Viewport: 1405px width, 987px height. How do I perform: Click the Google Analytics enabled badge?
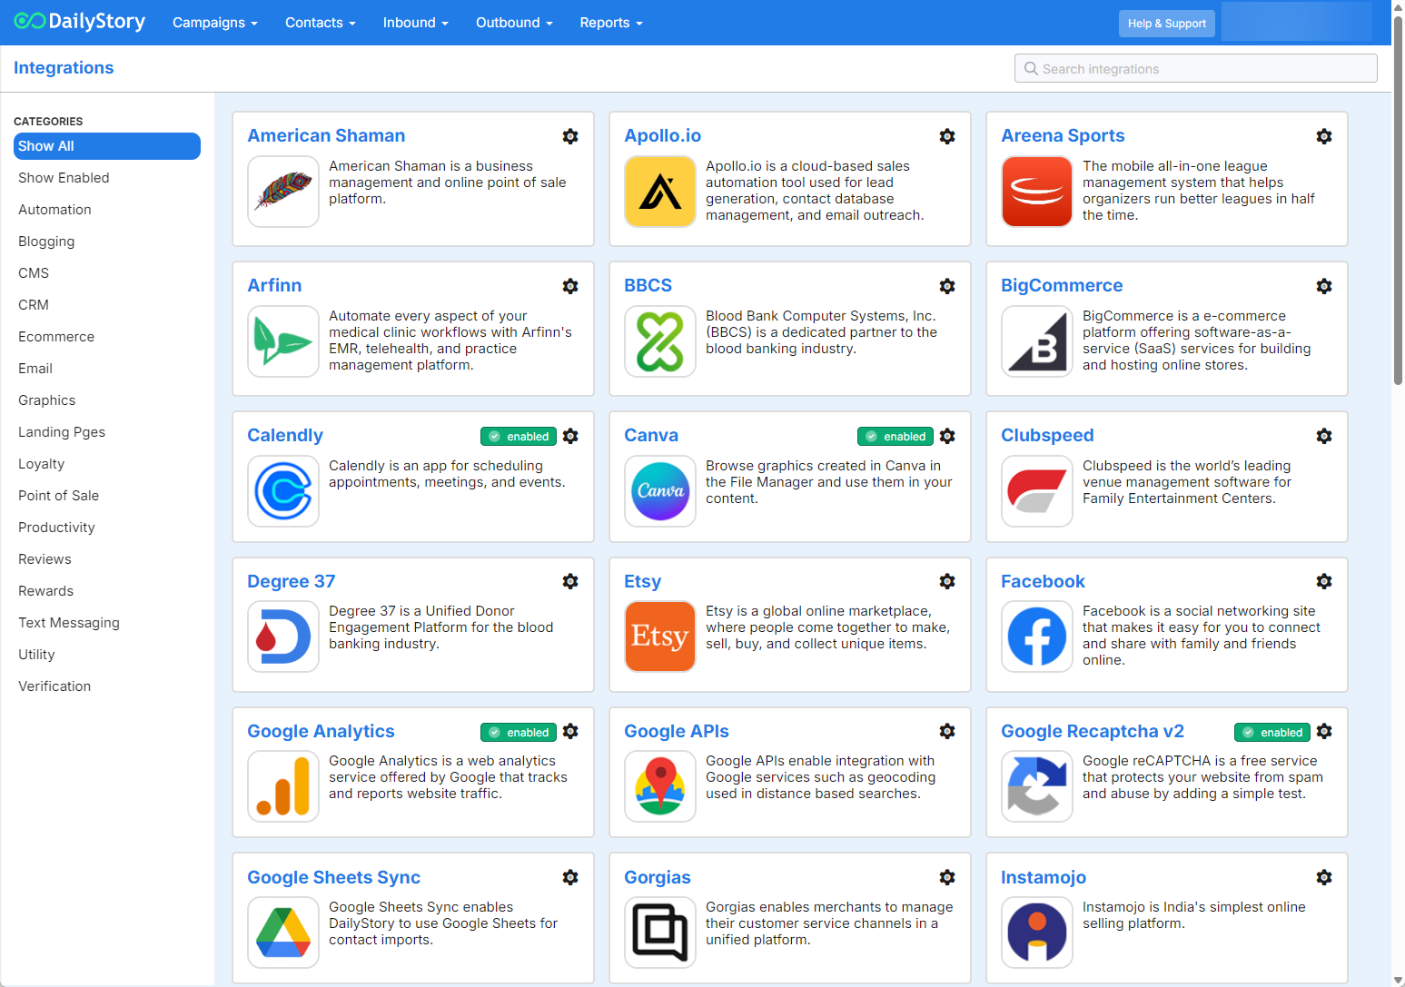click(519, 733)
